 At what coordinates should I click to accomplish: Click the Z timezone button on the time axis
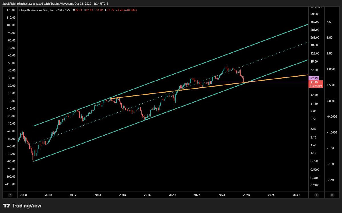10,195
